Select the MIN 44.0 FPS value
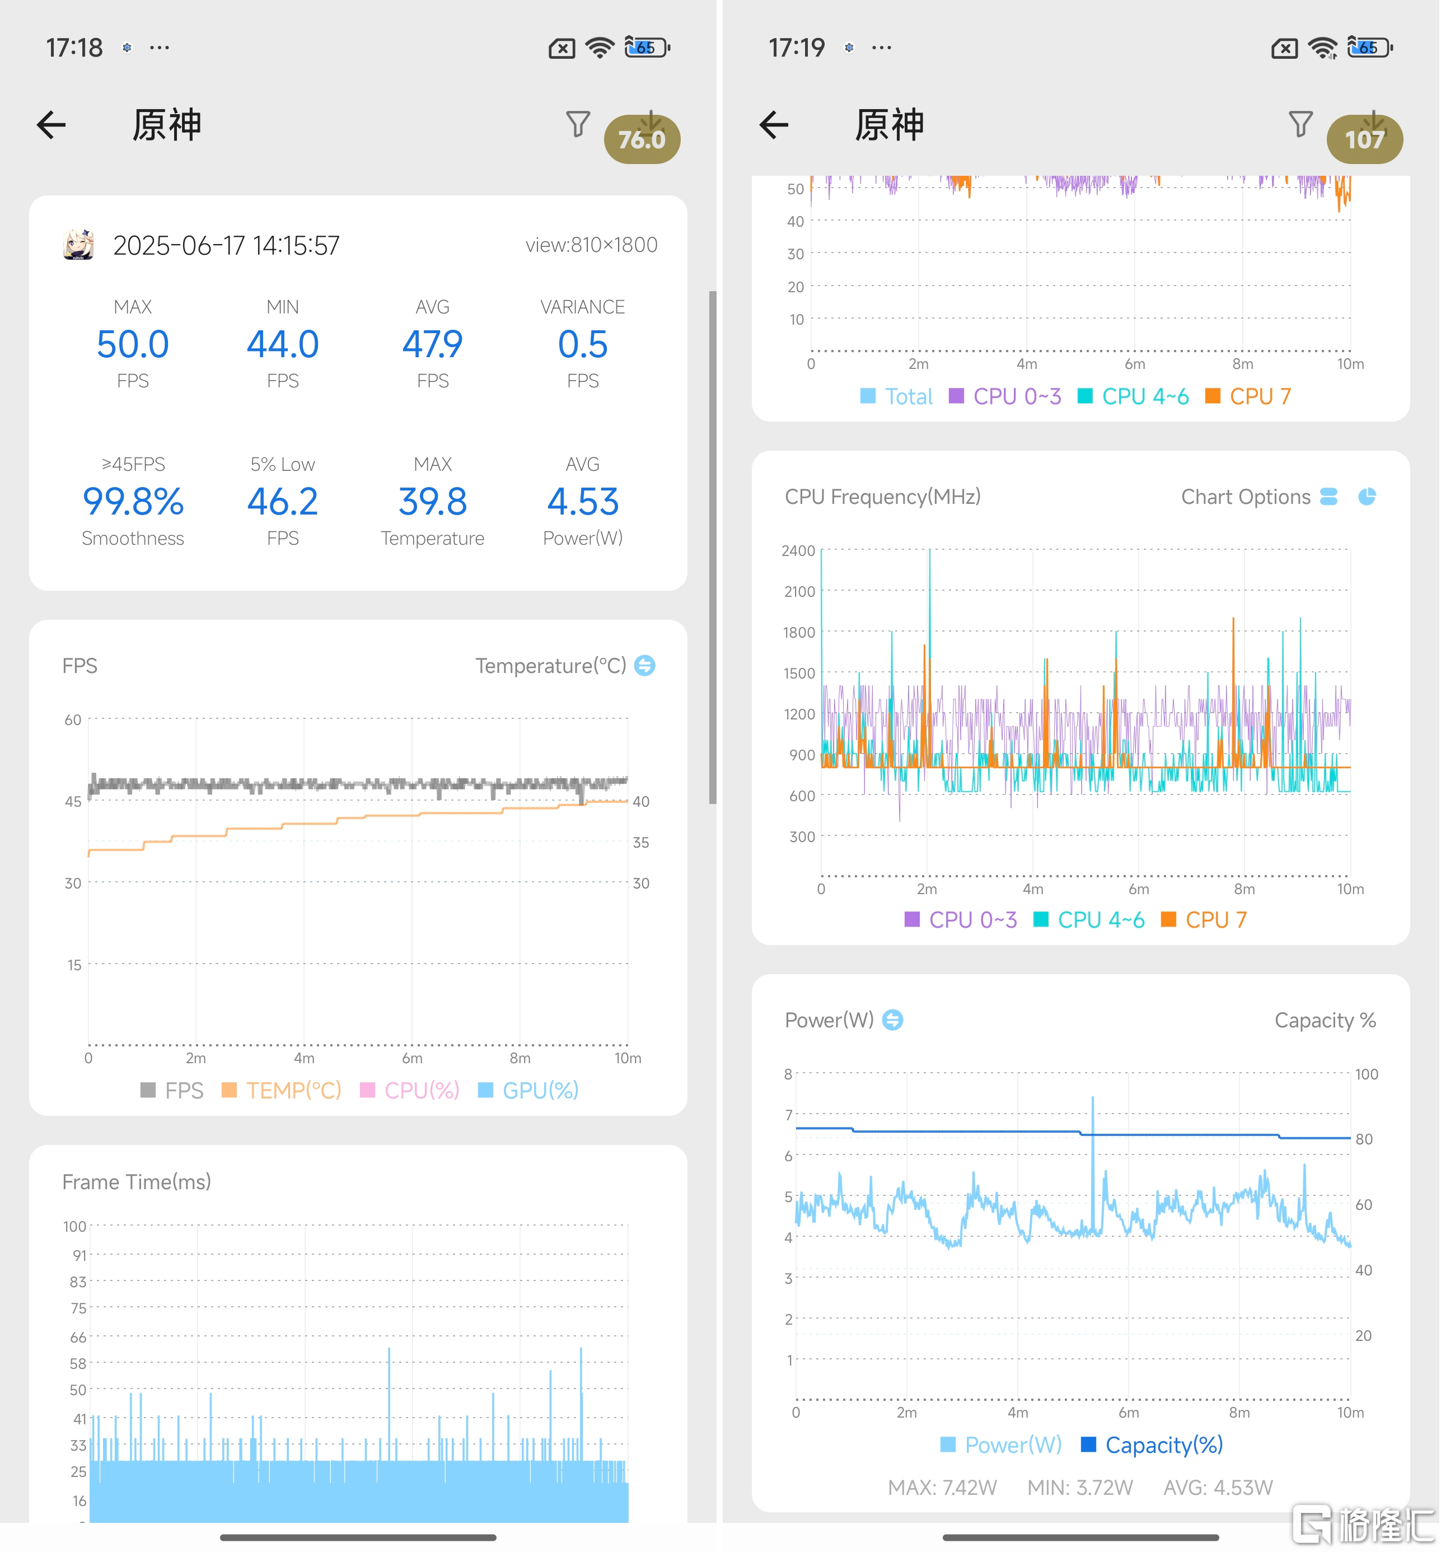 point(282,344)
